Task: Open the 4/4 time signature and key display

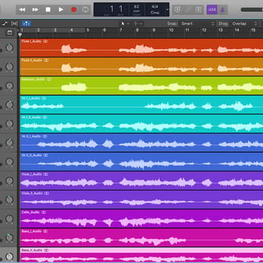Action: (155, 9)
